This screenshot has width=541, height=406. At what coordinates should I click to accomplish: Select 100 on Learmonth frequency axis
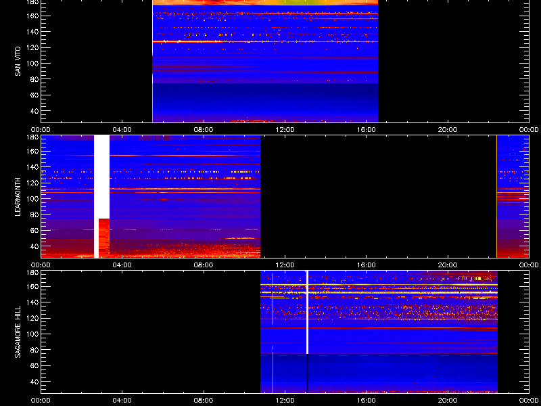[33, 199]
